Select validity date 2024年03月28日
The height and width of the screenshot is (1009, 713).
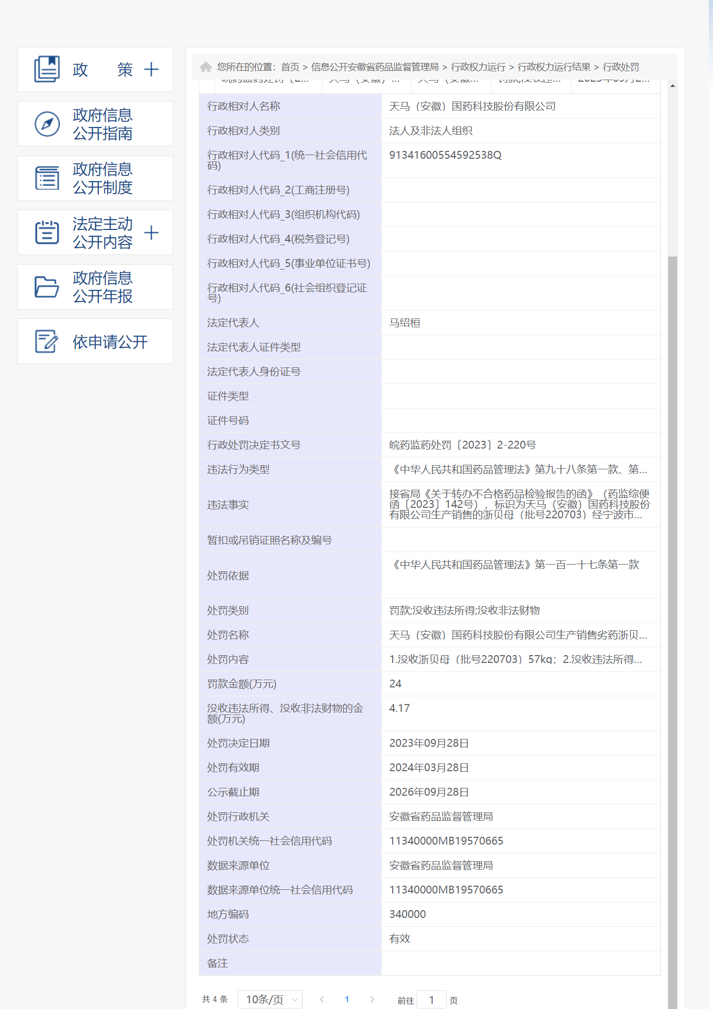point(429,768)
